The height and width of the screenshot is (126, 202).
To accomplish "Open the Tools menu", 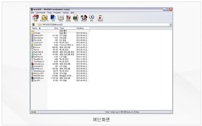I will coord(49,12).
